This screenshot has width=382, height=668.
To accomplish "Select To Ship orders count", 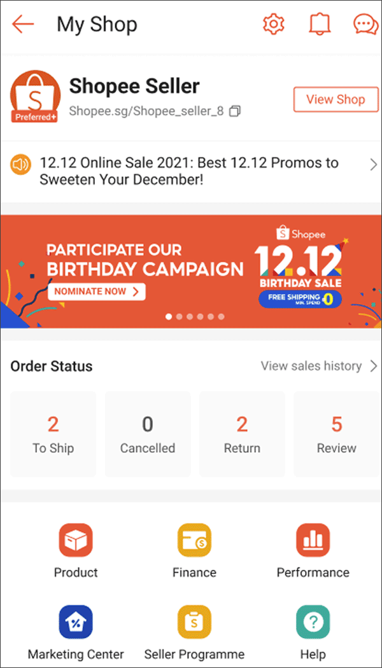I will pyautogui.click(x=53, y=434).
